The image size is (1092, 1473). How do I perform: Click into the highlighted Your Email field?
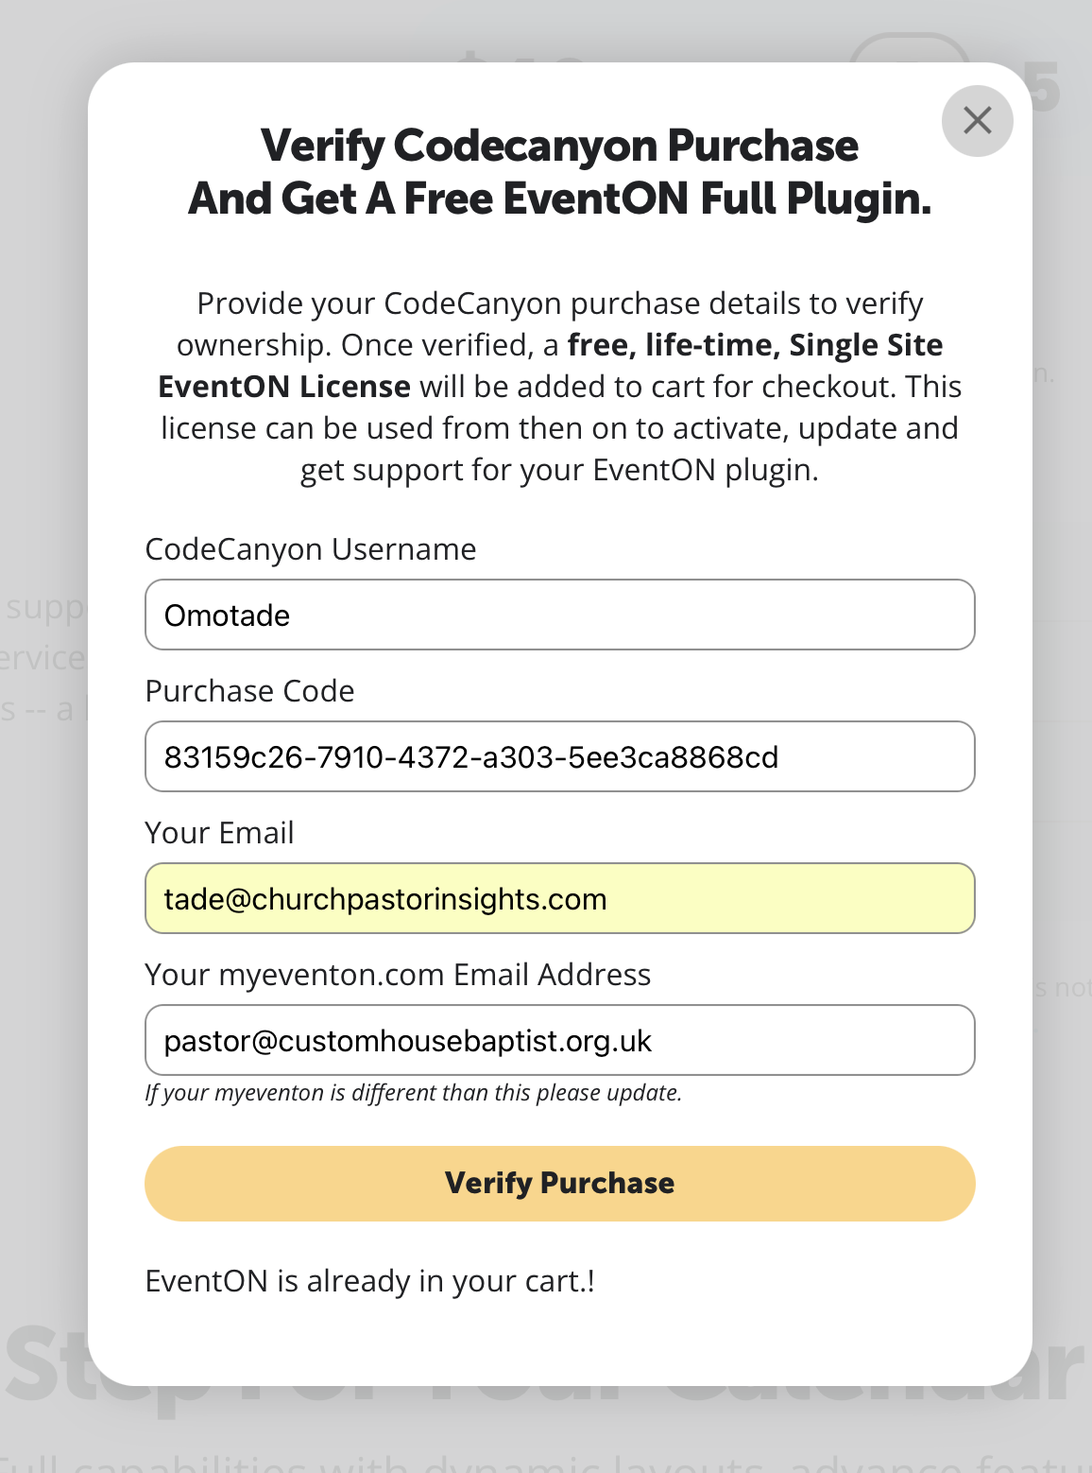[x=559, y=898]
